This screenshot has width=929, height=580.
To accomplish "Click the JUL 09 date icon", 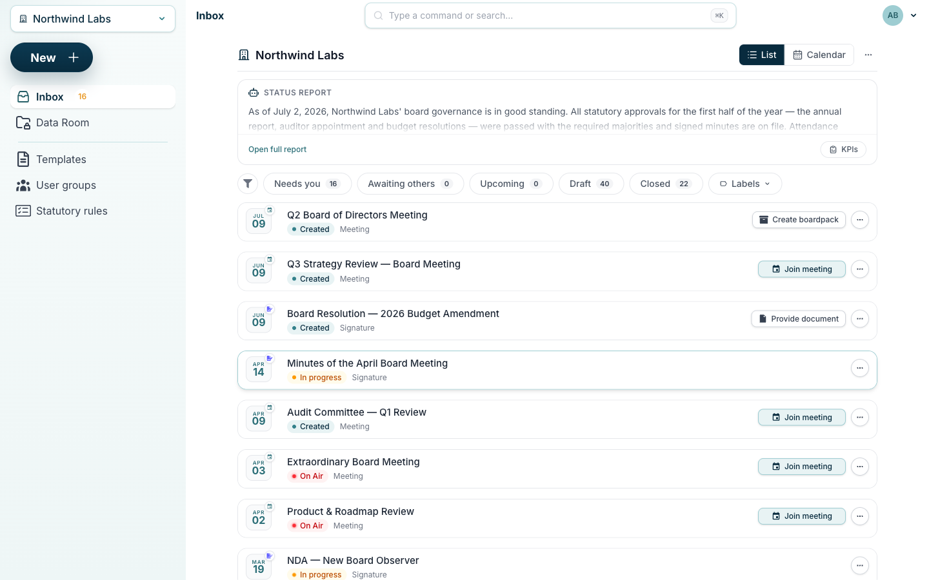I will coord(259,221).
